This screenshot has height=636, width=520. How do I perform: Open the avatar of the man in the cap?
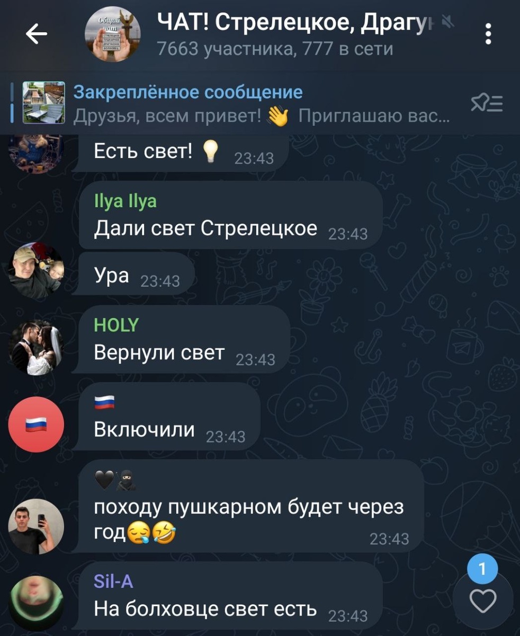[x=36, y=270]
